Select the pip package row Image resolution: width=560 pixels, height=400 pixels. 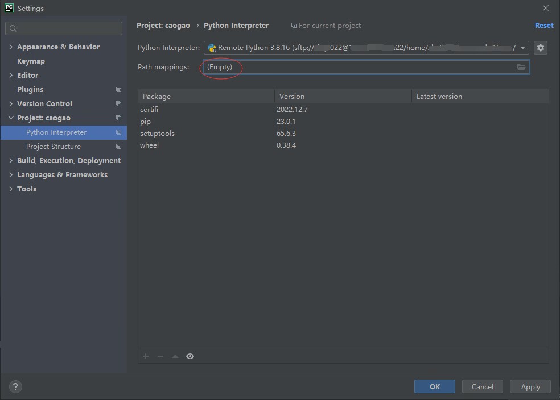pyautogui.click(x=343, y=122)
